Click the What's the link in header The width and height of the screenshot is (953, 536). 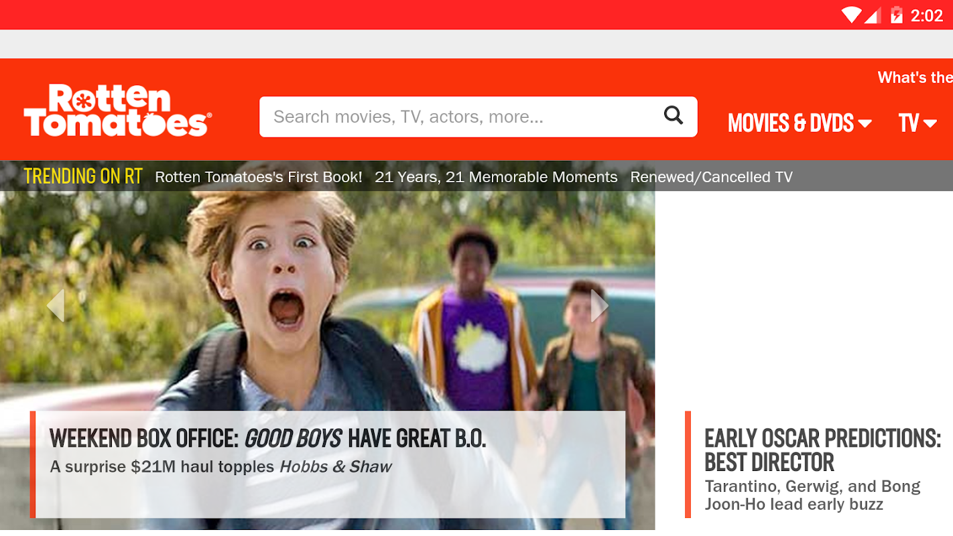click(915, 78)
